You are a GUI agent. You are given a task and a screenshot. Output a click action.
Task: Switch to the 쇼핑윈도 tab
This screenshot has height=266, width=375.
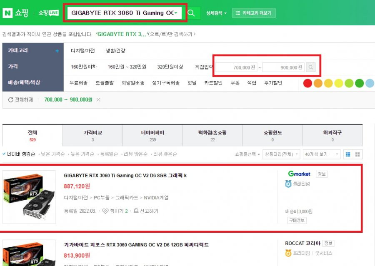[272, 136]
